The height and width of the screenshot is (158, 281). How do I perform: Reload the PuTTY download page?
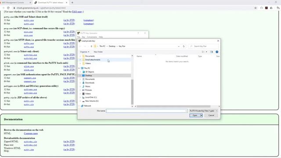point(8,8)
